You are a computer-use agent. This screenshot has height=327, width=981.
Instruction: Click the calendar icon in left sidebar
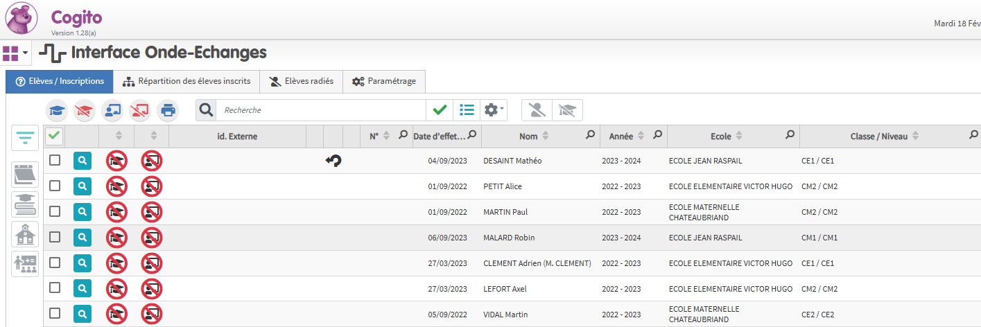[x=25, y=175]
